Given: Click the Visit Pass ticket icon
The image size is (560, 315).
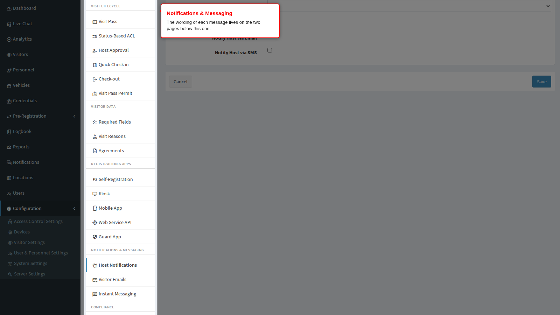Looking at the screenshot, I should pos(95,22).
